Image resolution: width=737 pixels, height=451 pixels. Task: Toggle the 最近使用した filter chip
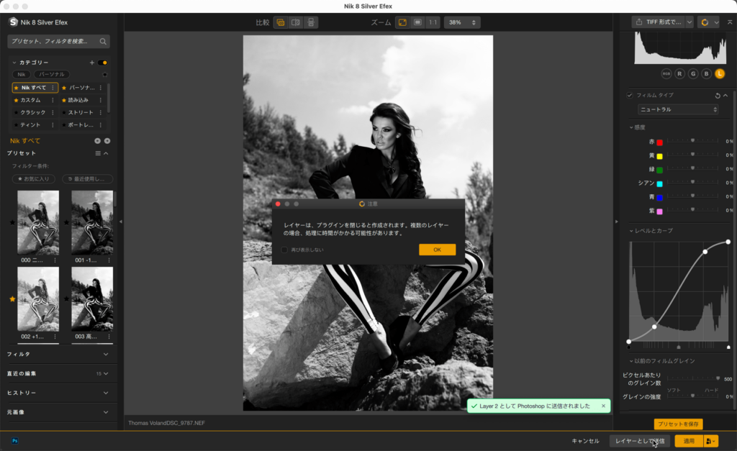(87, 179)
